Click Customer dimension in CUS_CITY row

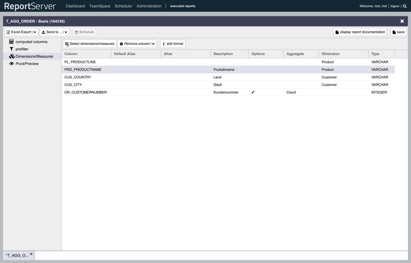click(329, 85)
